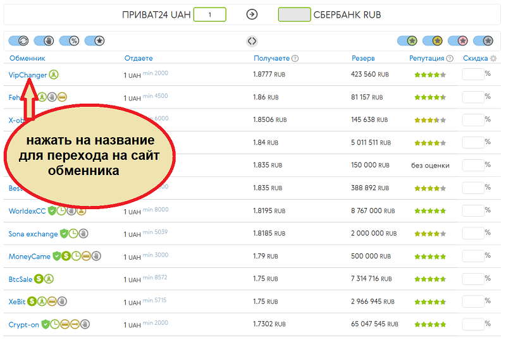The height and width of the screenshot is (340, 506).
Task: Sort by Скидка column header
Action: pyautogui.click(x=476, y=58)
